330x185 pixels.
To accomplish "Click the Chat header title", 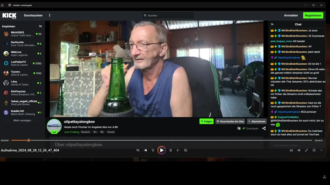I will tap(298, 24).
